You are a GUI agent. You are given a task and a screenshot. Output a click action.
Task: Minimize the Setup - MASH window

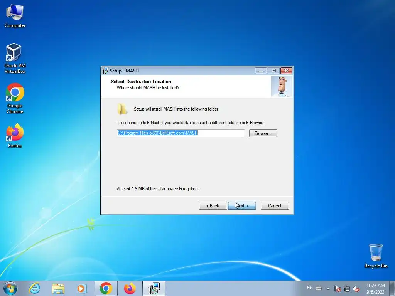pos(261,71)
